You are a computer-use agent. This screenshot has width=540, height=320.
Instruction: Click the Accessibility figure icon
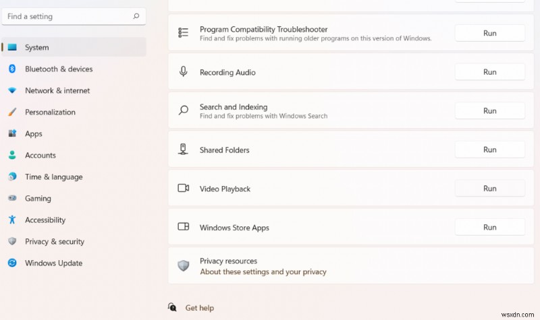[12, 220]
